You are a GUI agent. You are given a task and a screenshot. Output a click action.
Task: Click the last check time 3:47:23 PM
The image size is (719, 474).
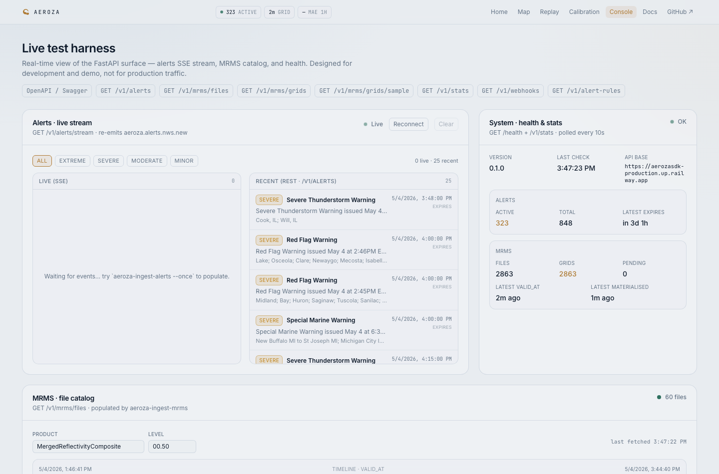tap(576, 168)
